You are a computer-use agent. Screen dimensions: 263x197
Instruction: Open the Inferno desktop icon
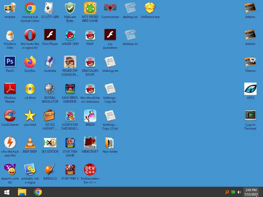coord(250,8)
